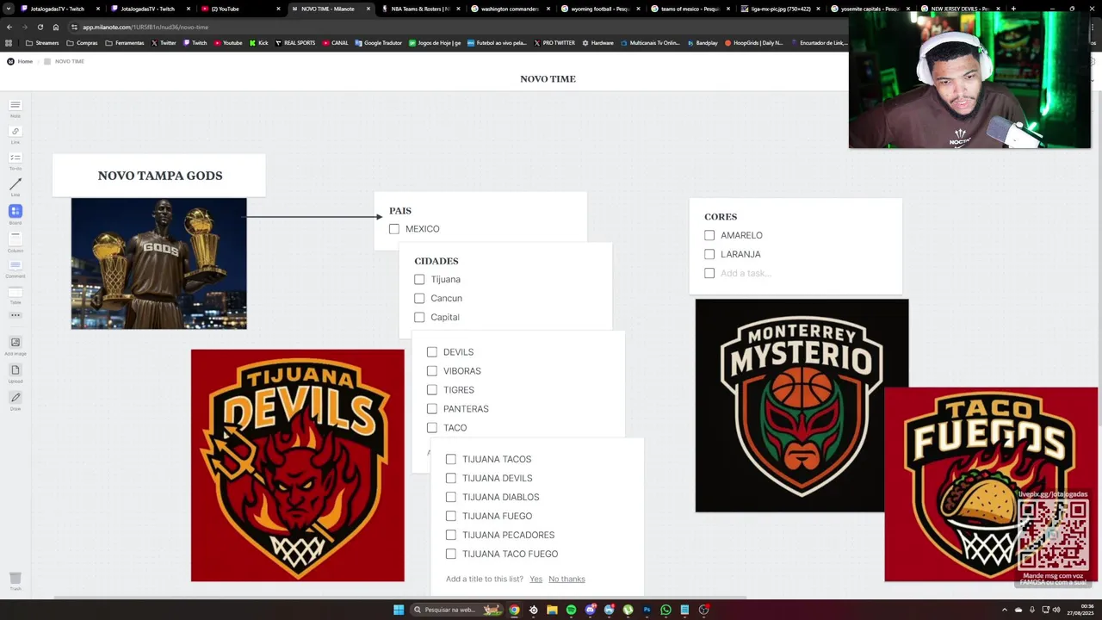Select the Board tool icon
Image resolution: width=1102 pixels, height=620 pixels.
click(15, 211)
